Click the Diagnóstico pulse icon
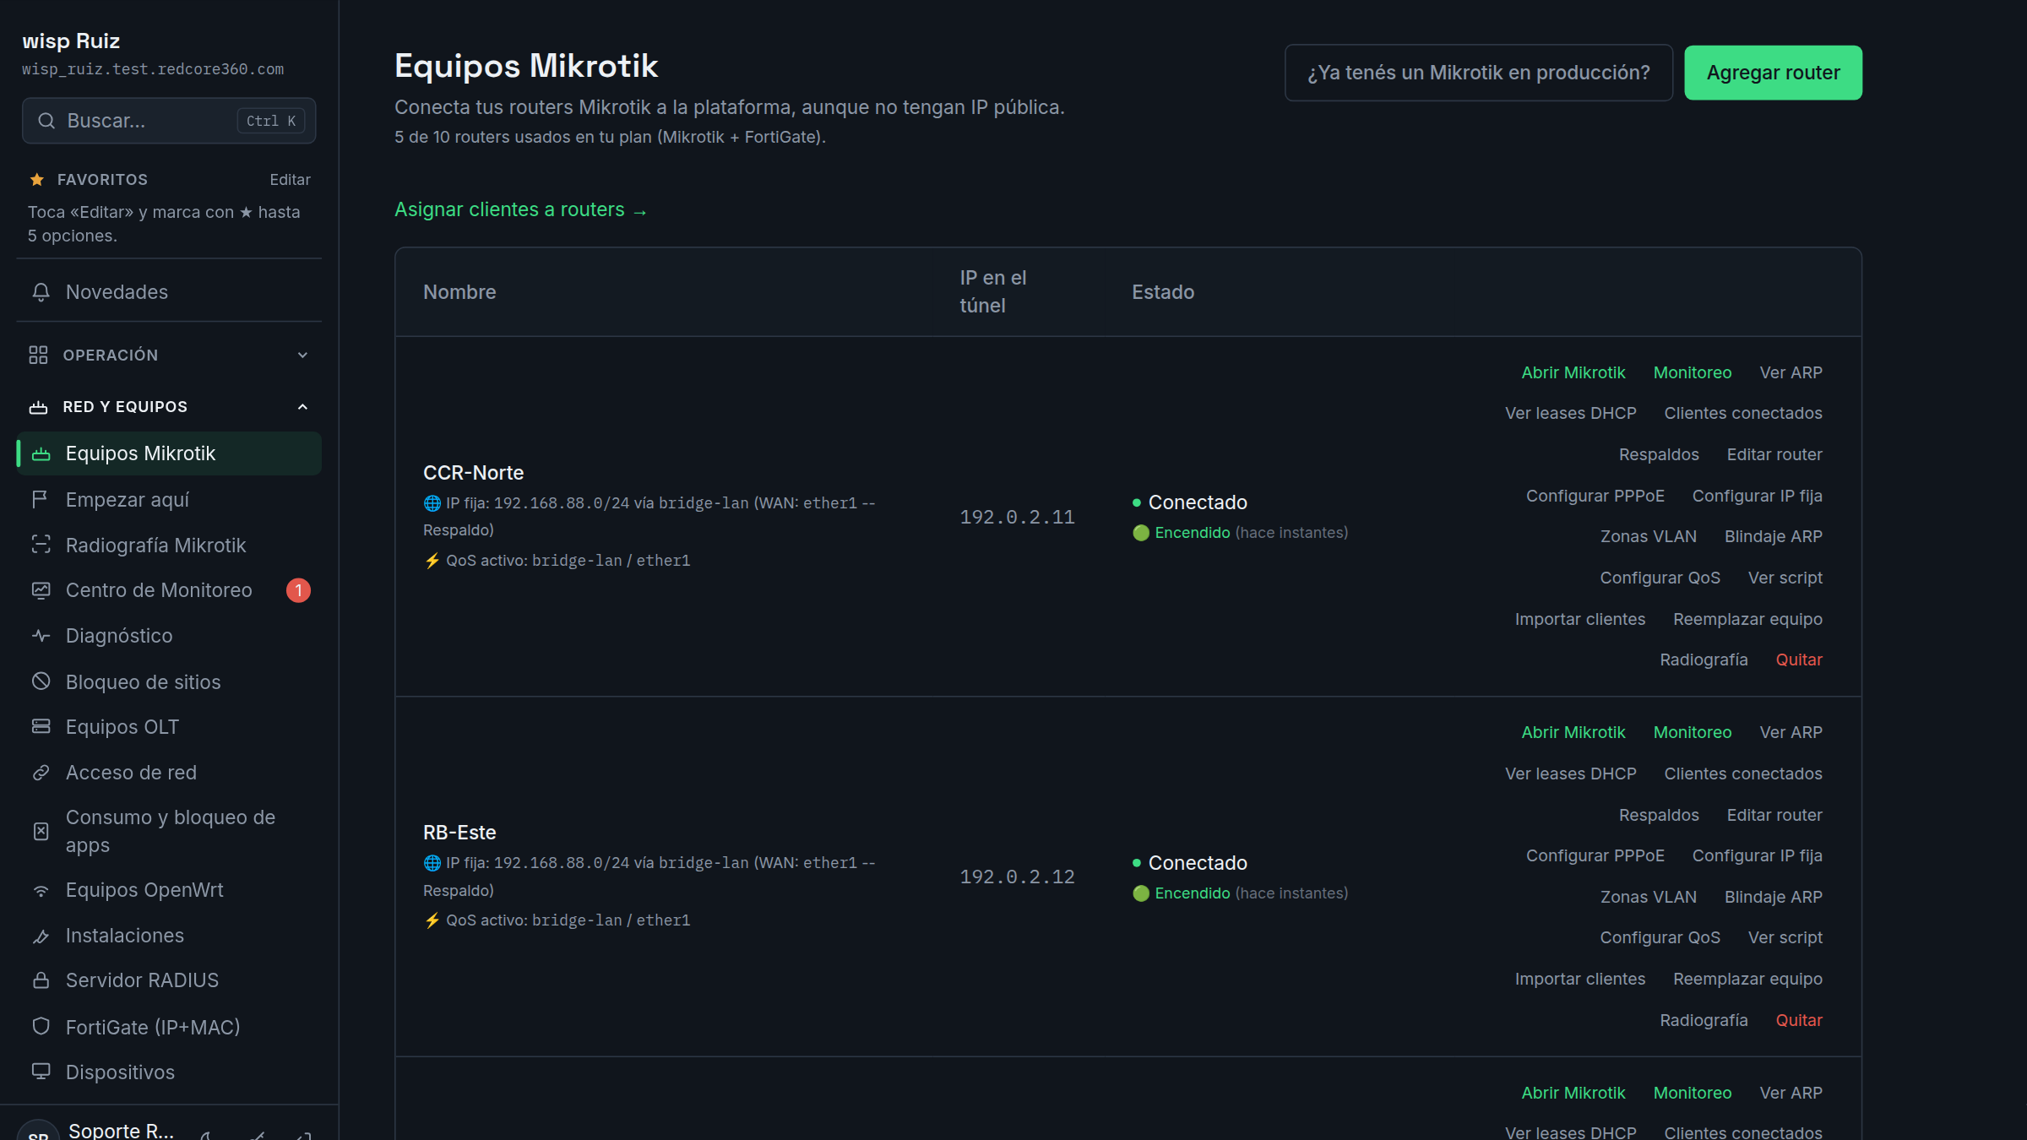Viewport: 2027px width, 1140px height. tap(41, 636)
